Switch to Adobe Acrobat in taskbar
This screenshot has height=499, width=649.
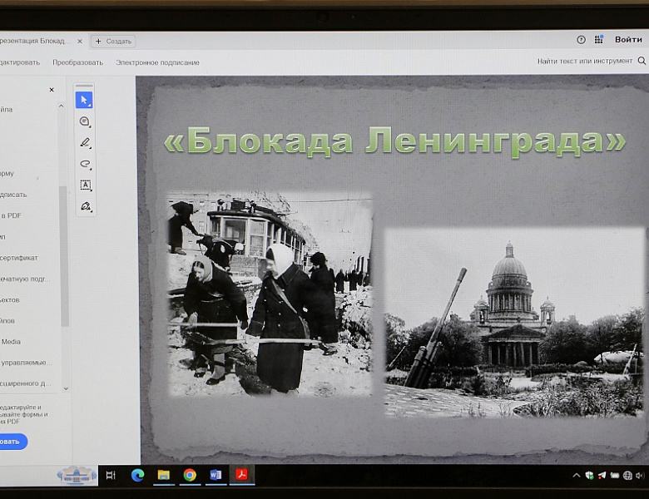[242, 475]
